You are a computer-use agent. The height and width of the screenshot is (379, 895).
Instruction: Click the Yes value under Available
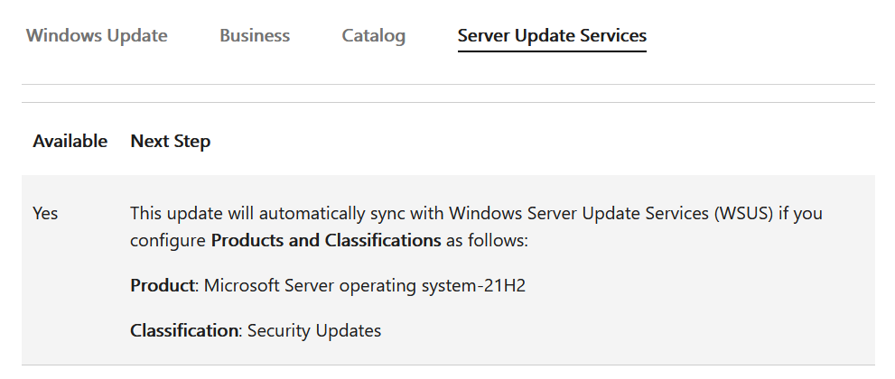pos(45,214)
